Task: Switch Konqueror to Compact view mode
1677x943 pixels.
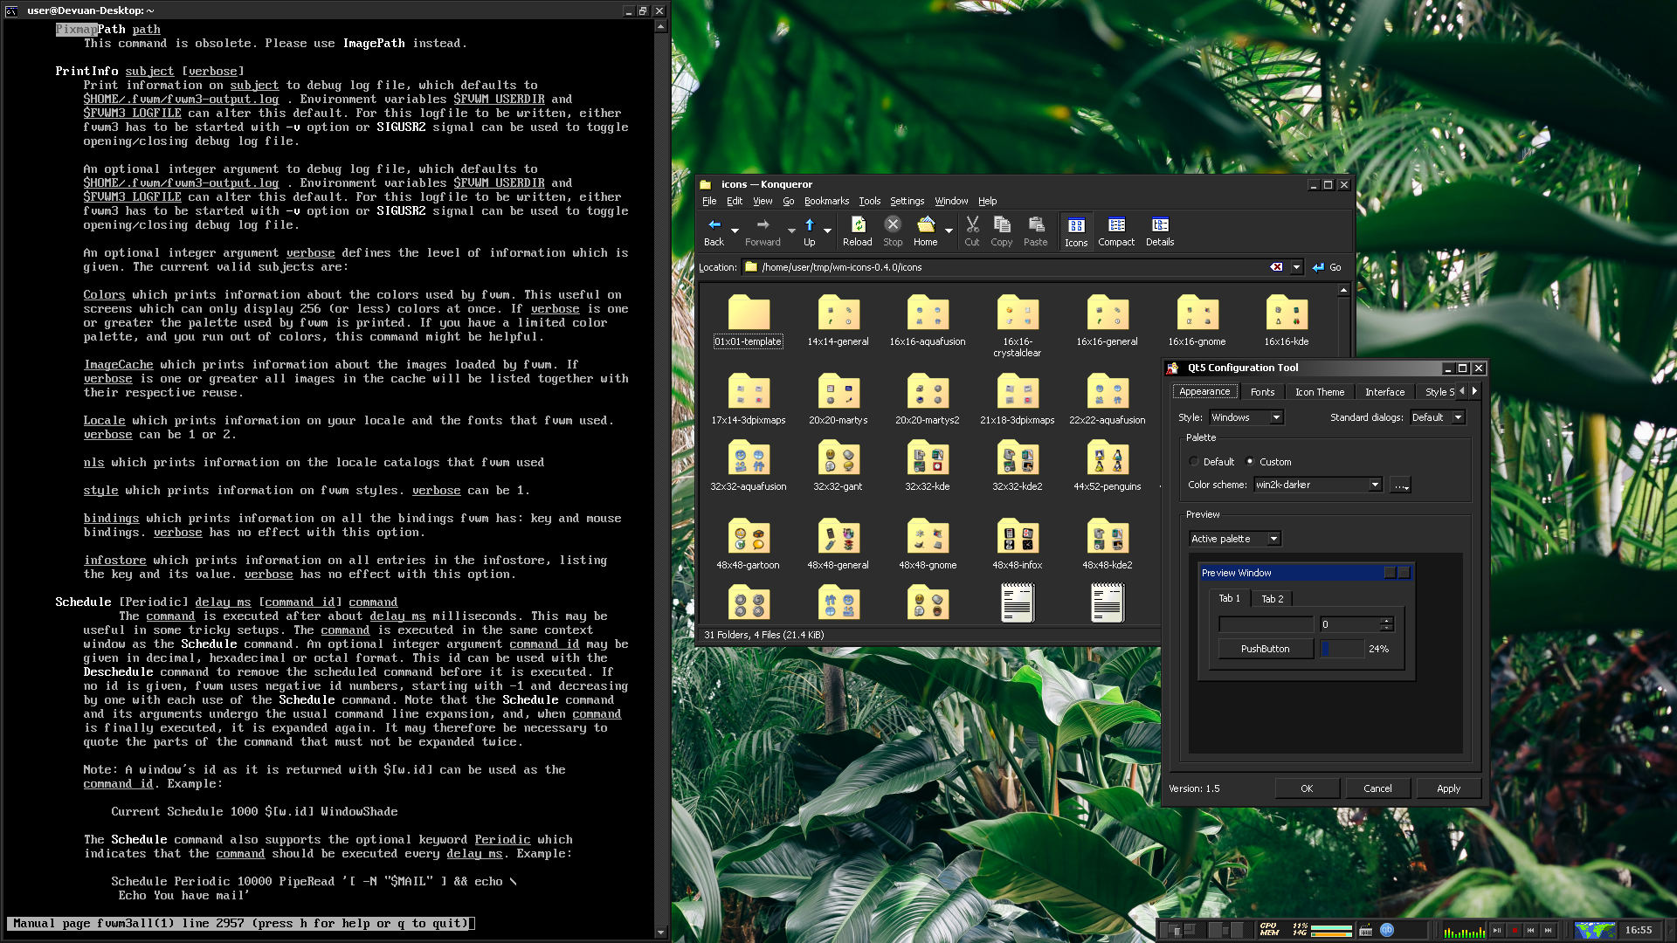Action: (x=1116, y=231)
